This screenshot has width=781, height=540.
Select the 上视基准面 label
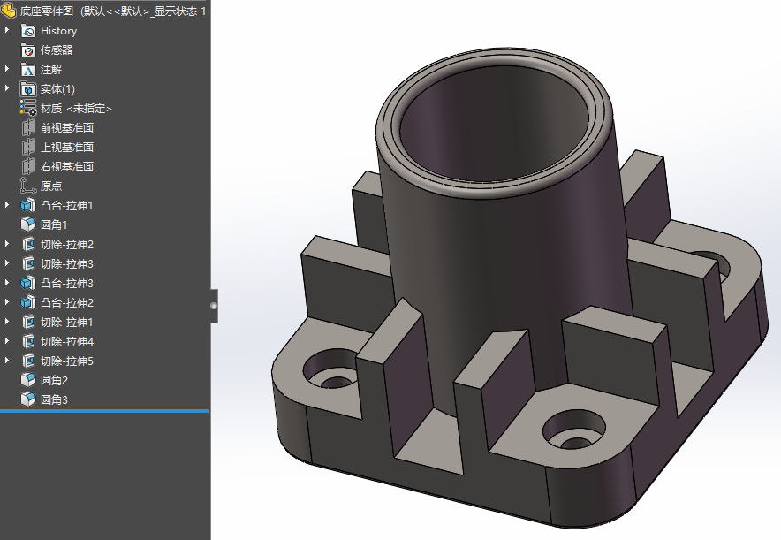tap(67, 148)
